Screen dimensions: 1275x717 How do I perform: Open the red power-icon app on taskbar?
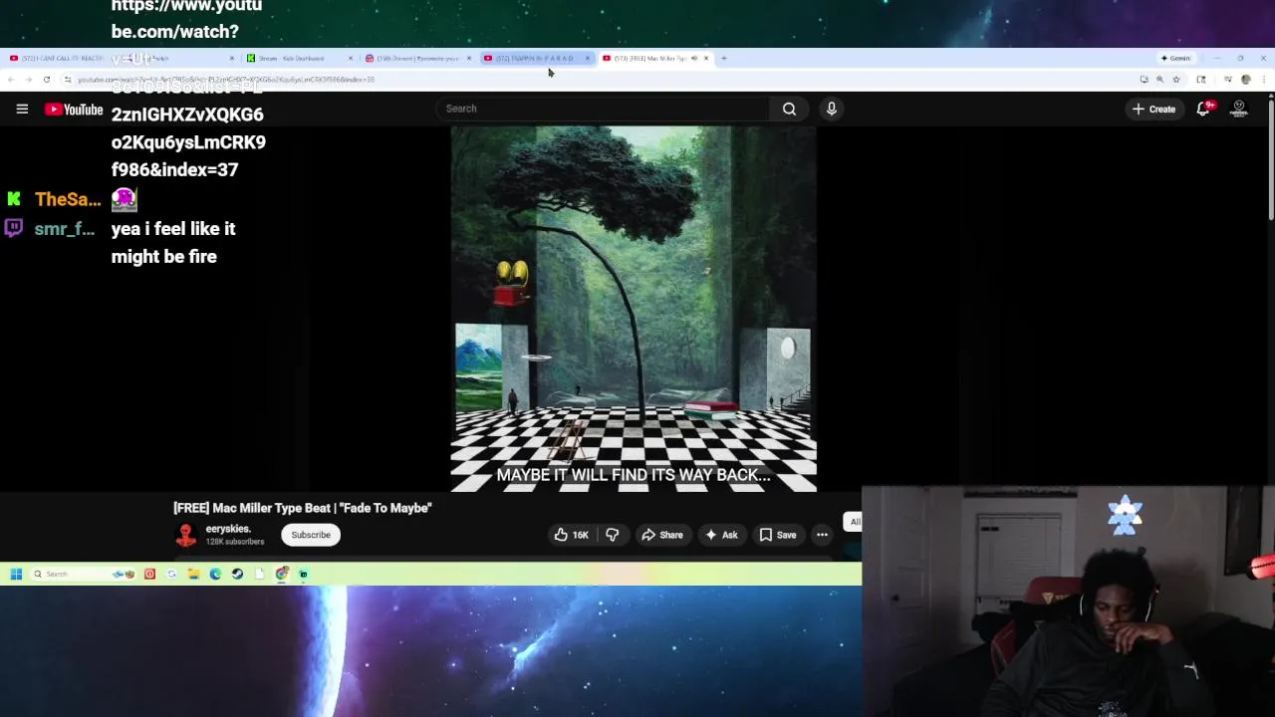(149, 574)
